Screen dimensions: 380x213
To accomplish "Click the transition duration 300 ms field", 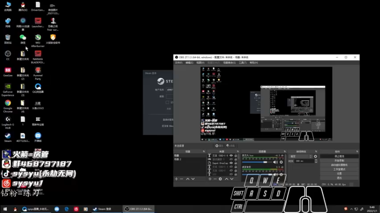I will 304,161.
